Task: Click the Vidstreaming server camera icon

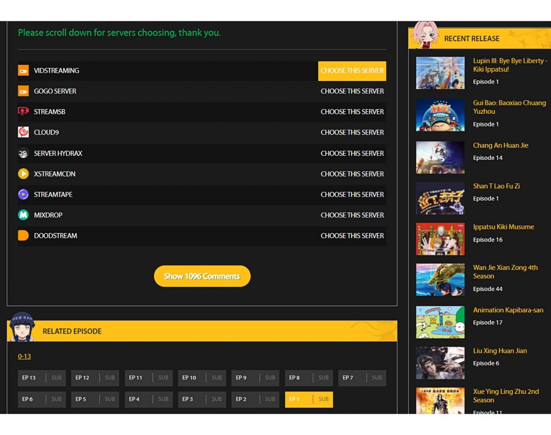Action: pos(23,71)
